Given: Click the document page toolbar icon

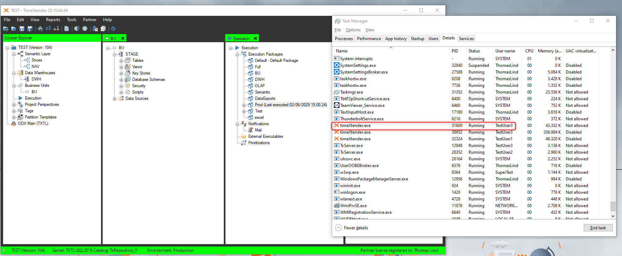Looking at the screenshot, I should click(x=66, y=28).
